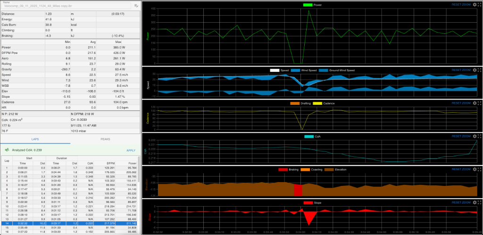Toggle the Power series legend swatch
The image size is (483, 235).
point(307,5)
